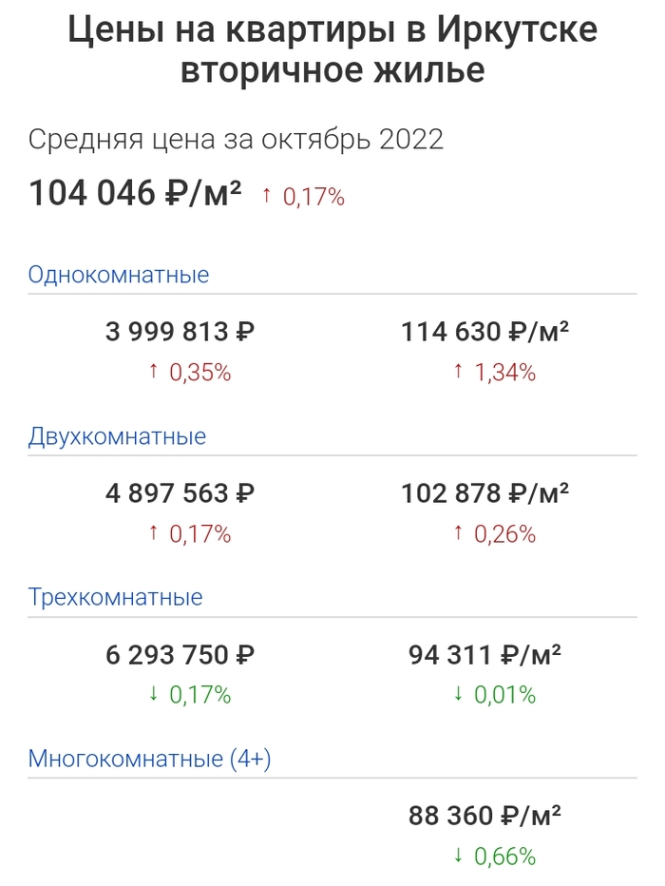Screen dimensions: 665x886
Task: Click the red up arrow beside 1,34%
Action: 458,373
